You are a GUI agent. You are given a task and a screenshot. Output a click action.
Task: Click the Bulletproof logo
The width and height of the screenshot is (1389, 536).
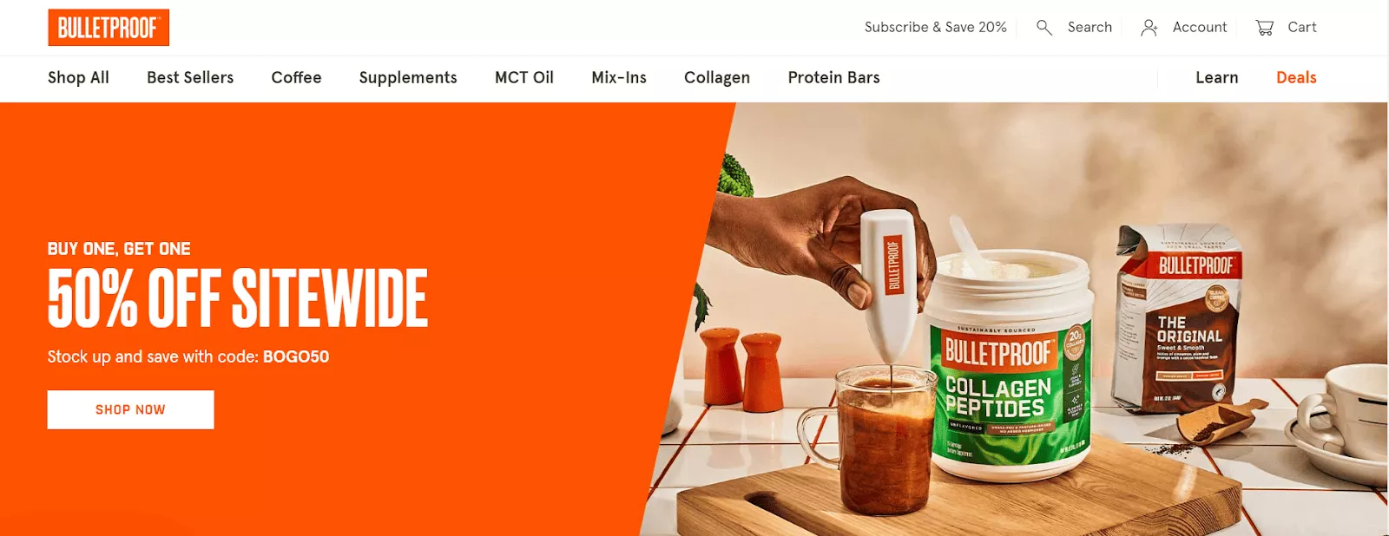click(109, 28)
